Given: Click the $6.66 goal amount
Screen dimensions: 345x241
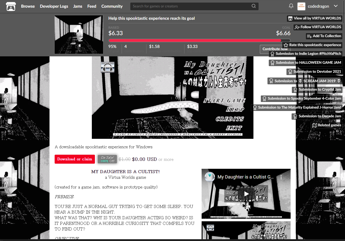Looking at the screenshot, I should click(x=283, y=33).
